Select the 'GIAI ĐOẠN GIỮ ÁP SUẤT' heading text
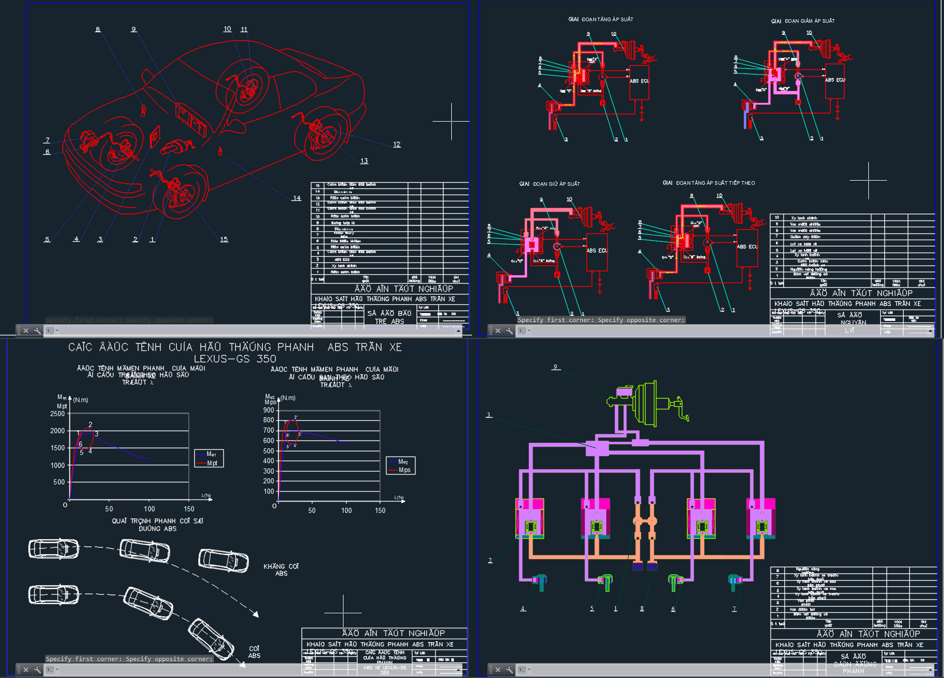This screenshot has height=678, width=944. coord(549,184)
